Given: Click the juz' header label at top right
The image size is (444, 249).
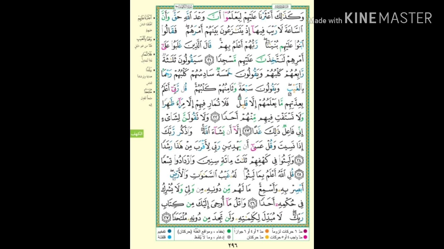Looking at the screenshot, I should (282, 7).
